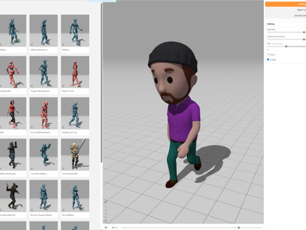The image size is (306, 230).
Task: Click the orange Download button
Action: tap(286, 4)
